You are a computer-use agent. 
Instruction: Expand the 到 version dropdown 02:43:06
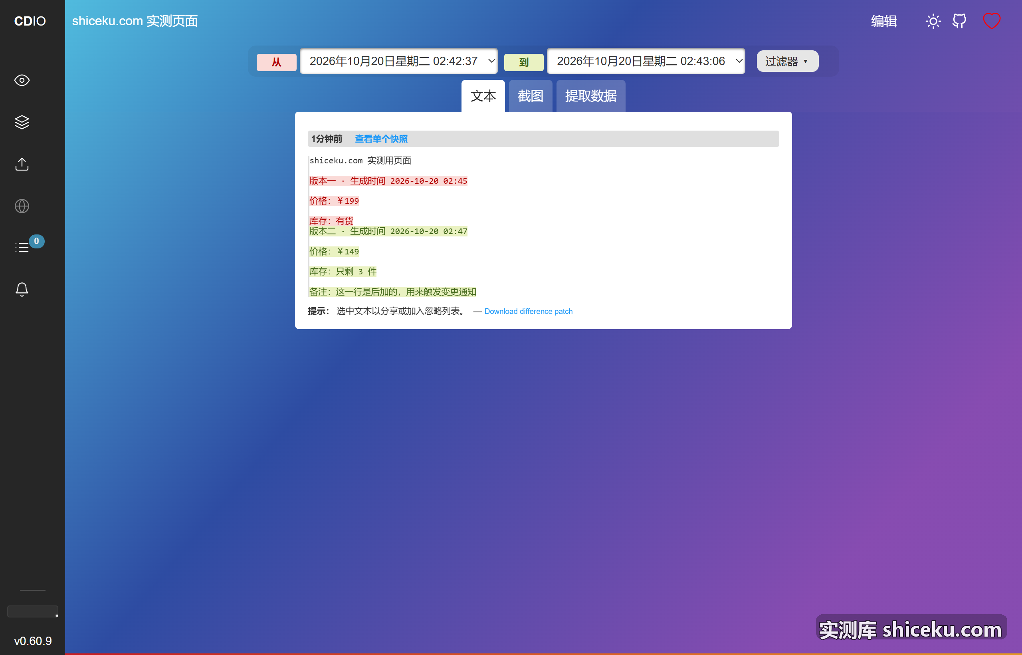pos(646,61)
